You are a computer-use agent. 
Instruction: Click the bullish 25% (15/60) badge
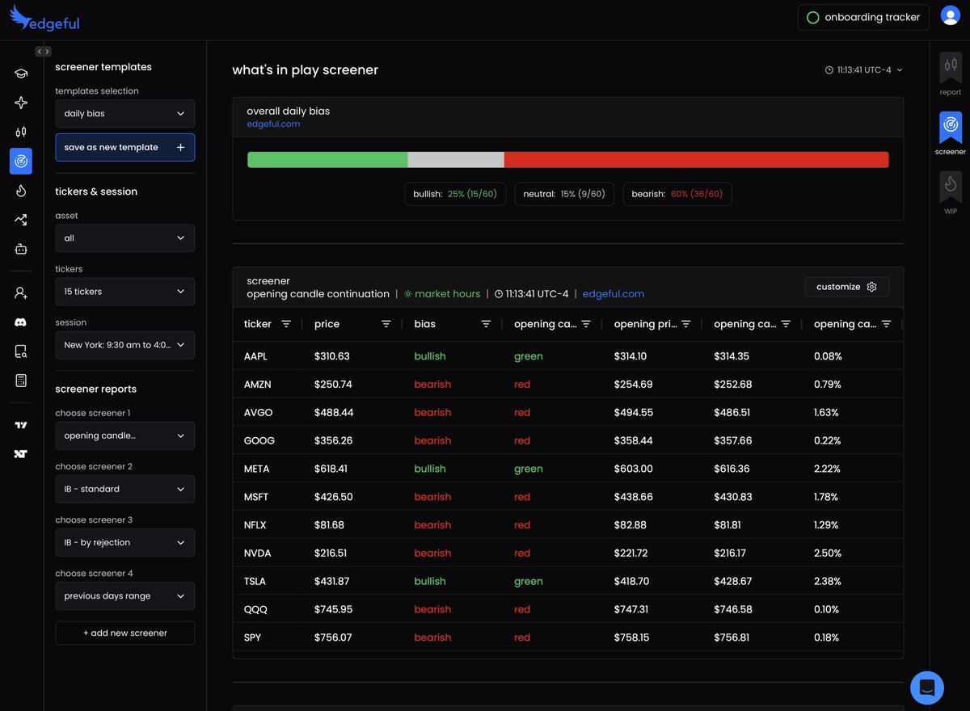pos(456,194)
